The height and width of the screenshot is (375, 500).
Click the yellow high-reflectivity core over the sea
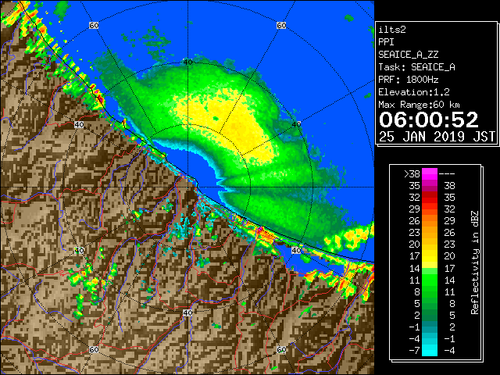(x=236, y=124)
